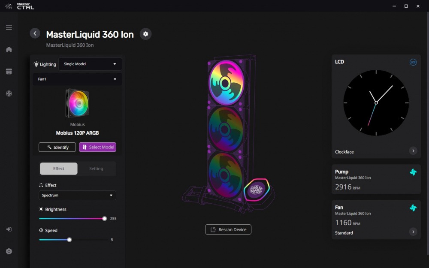Click the login icon in the sidebar
Viewport: 429px width, 268px height.
coord(9,229)
